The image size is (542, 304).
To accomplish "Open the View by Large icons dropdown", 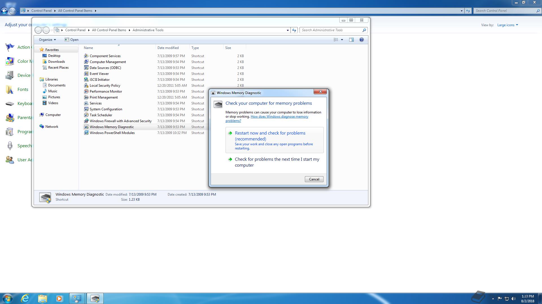I will point(508,25).
